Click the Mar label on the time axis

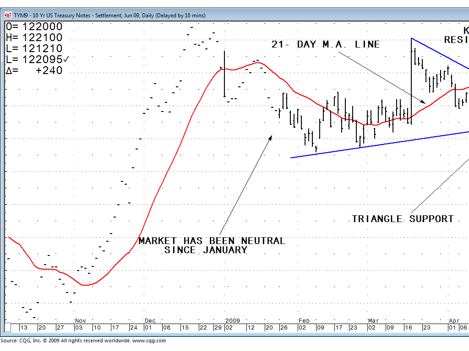coord(373,321)
